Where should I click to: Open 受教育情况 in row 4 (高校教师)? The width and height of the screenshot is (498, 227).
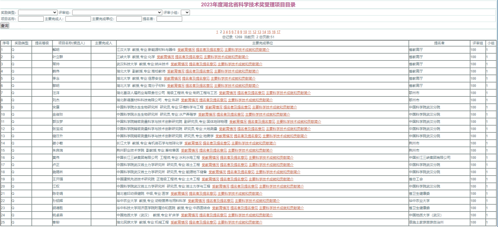tap(175, 71)
